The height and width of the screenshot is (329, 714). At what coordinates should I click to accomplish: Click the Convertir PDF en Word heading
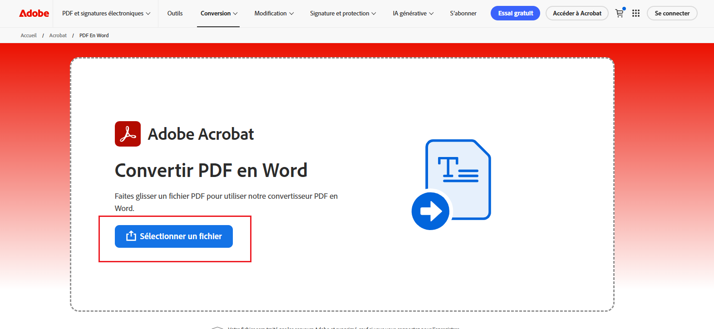coord(211,171)
